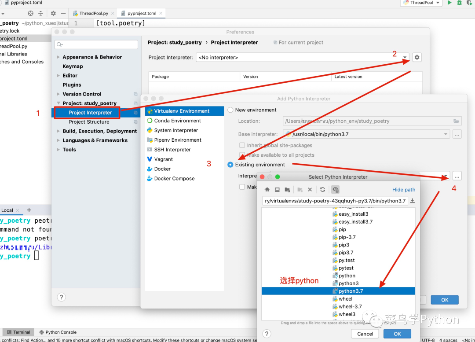The height and width of the screenshot is (342, 475).
Task: Refresh the file chooser listing
Action: point(323,190)
